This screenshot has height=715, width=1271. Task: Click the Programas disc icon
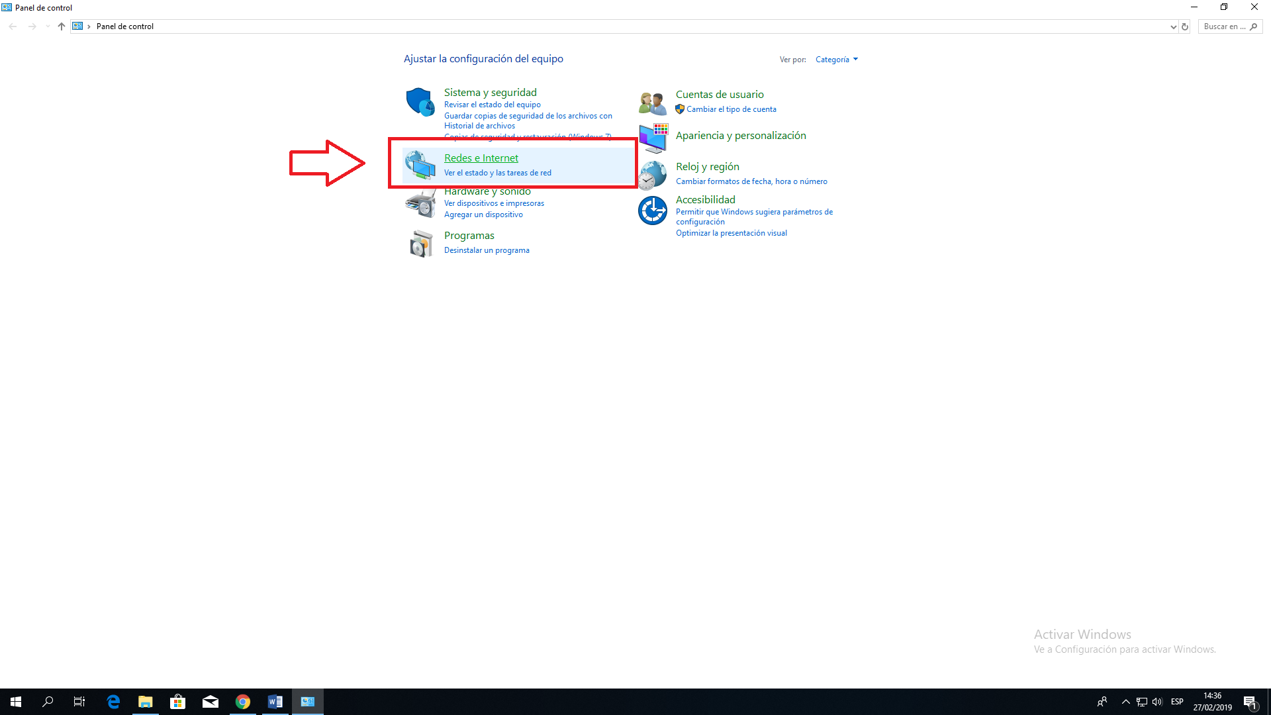pyautogui.click(x=421, y=244)
